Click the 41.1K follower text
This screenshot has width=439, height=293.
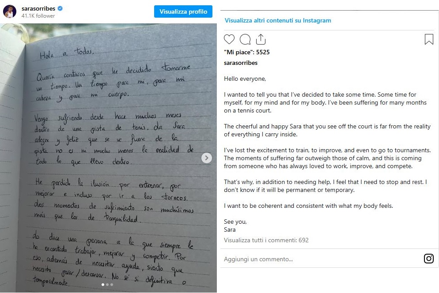[x=38, y=16]
